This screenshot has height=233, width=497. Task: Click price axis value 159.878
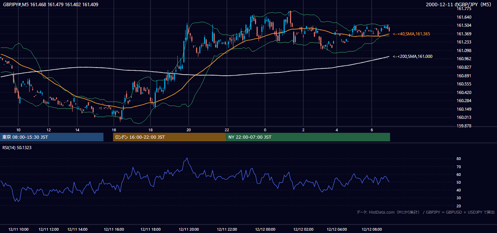tap(464, 126)
